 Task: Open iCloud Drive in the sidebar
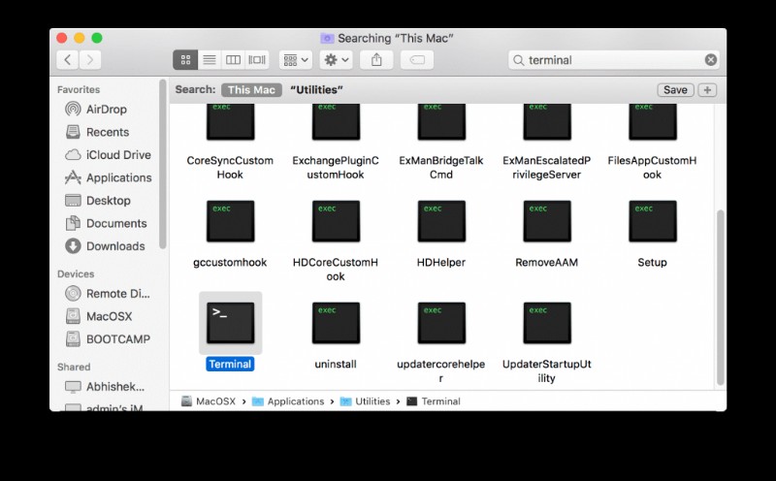(x=109, y=155)
